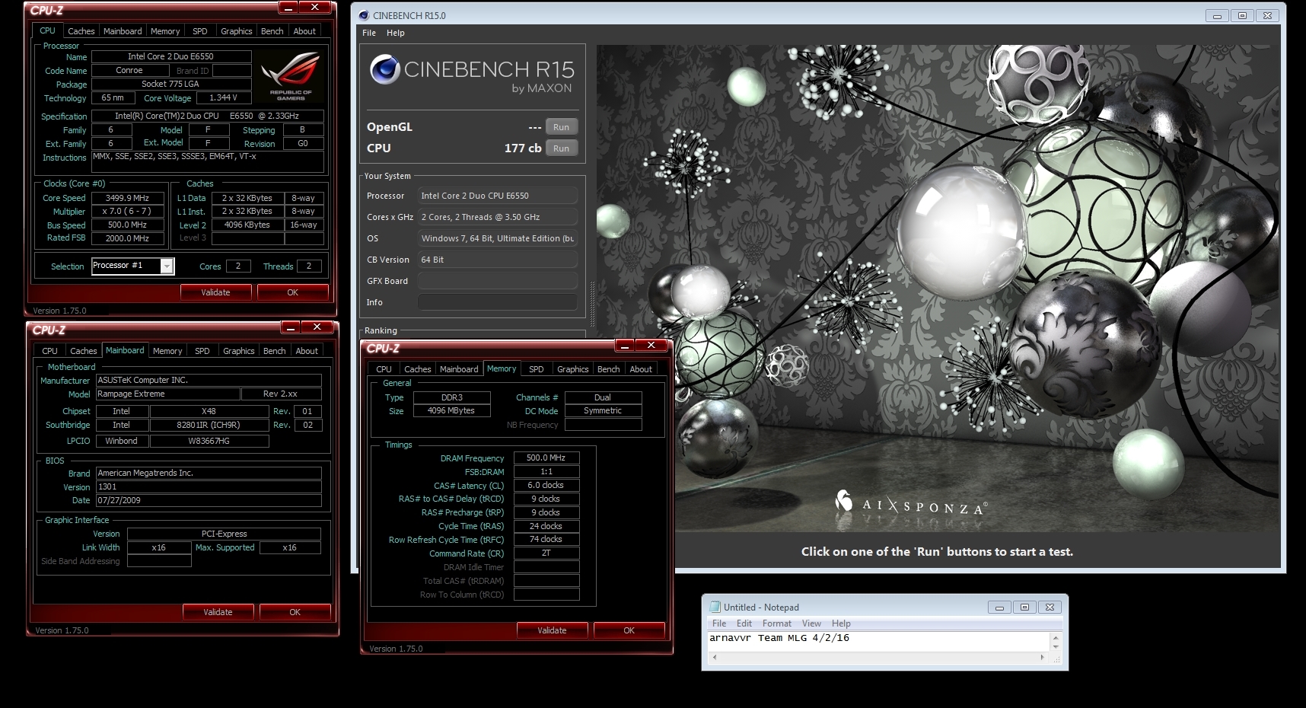The height and width of the screenshot is (708, 1306).
Task: Click OK in Mainboard CPU-Z window
Action: (295, 612)
